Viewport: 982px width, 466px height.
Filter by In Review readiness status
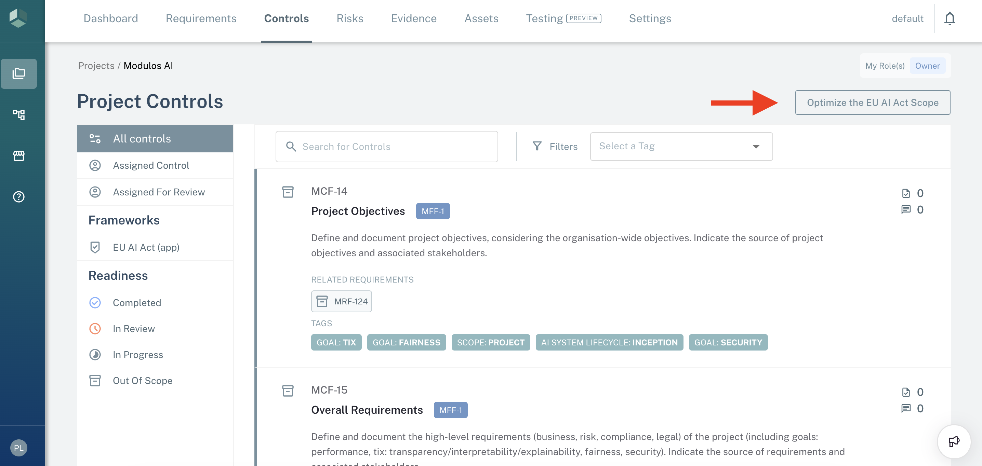coord(133,328)
